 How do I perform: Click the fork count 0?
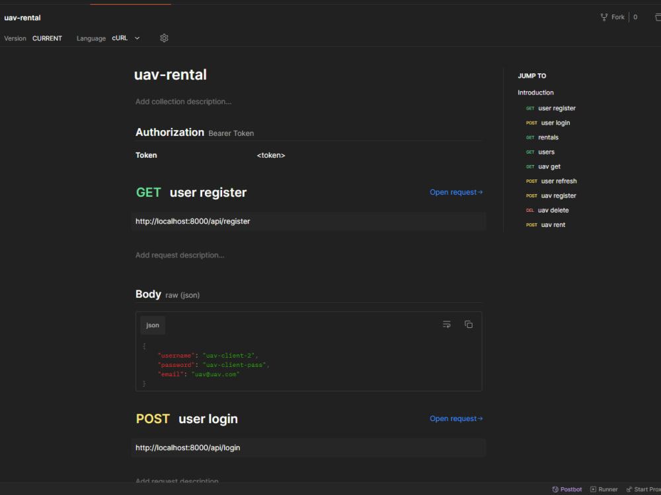[635, 17]
